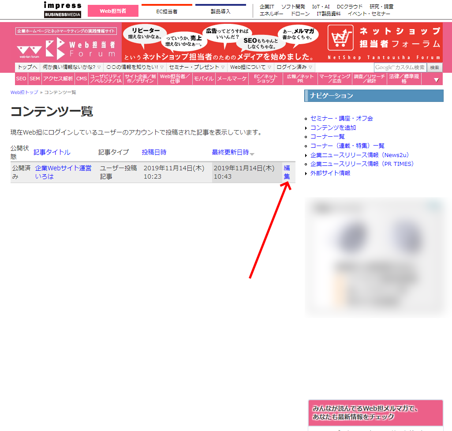
Task: Open マーケティング/広告 category
Action: (335, 79)
